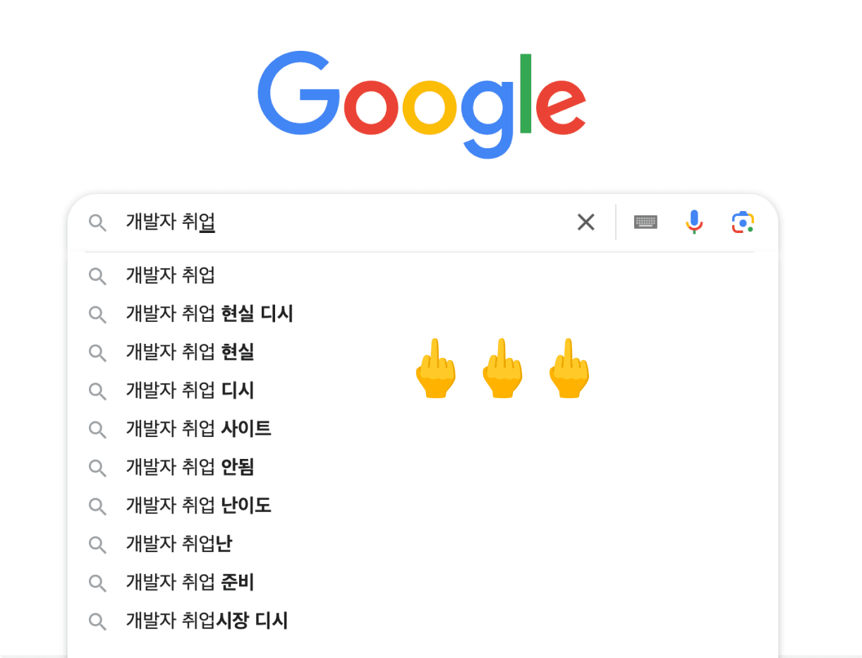Image resolution: width=862 pixels, height=658 pixels.
Task: Open the on-screen keyboard input tool
Action: (x=645, y=222)
